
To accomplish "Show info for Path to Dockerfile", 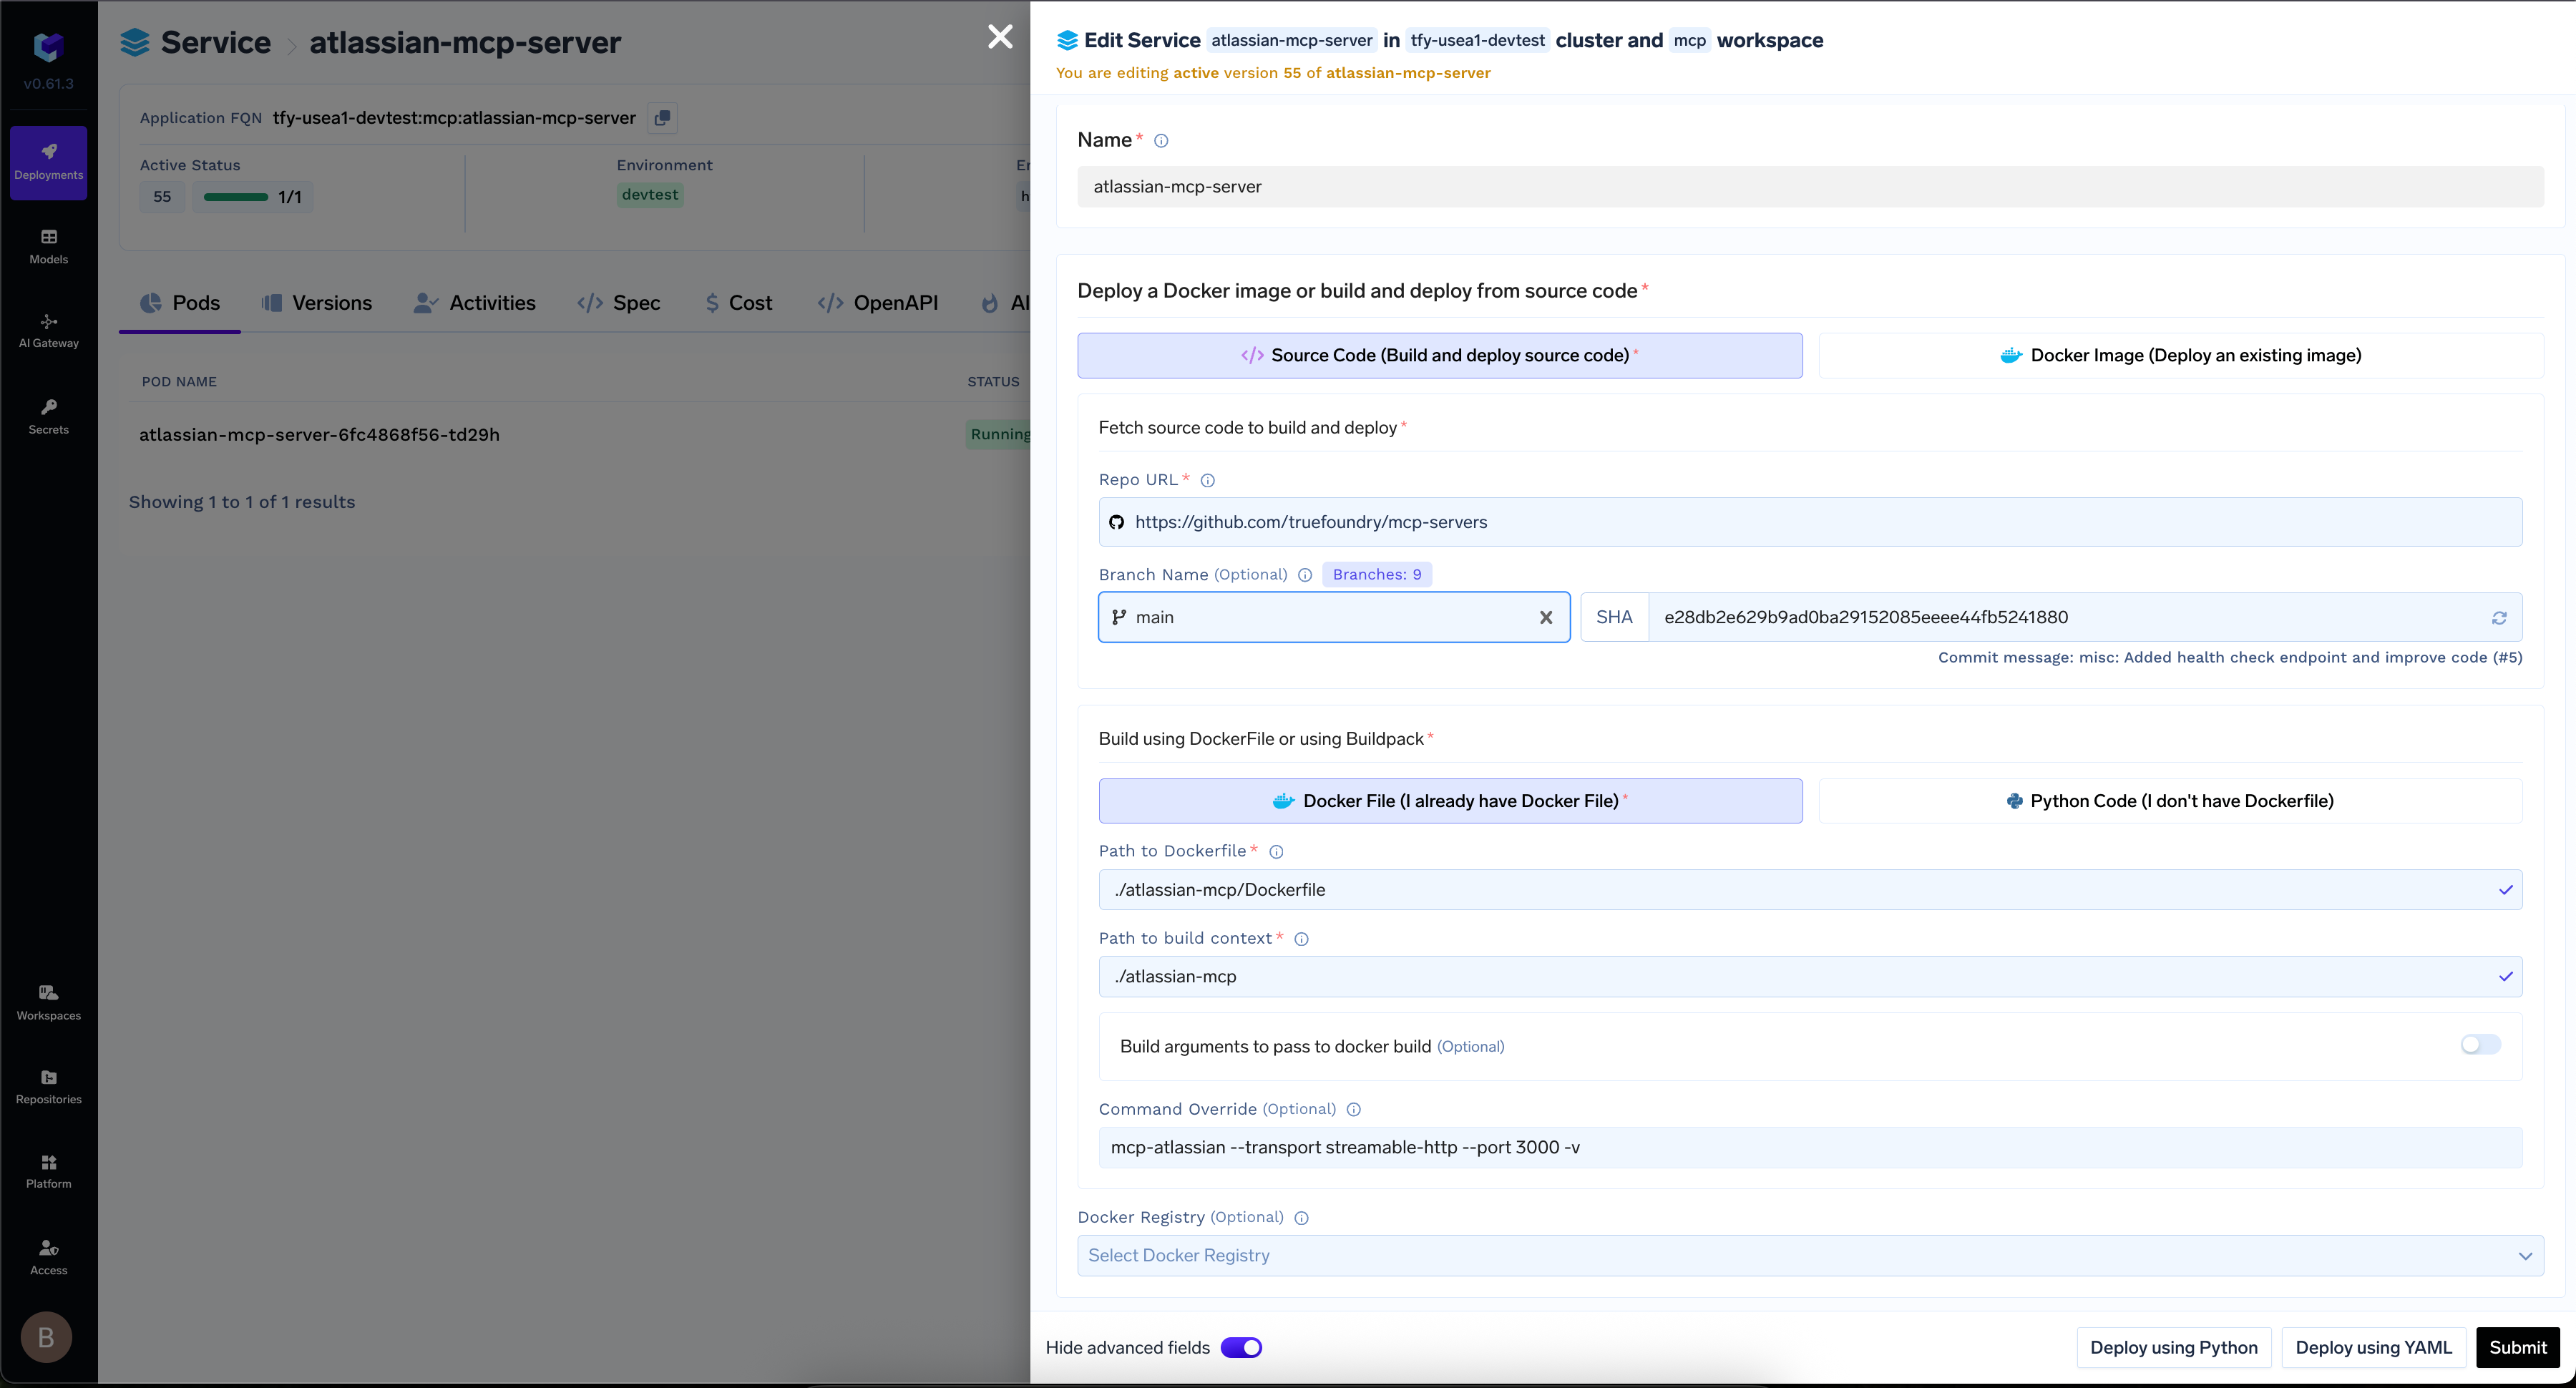I will (1276, 852).
